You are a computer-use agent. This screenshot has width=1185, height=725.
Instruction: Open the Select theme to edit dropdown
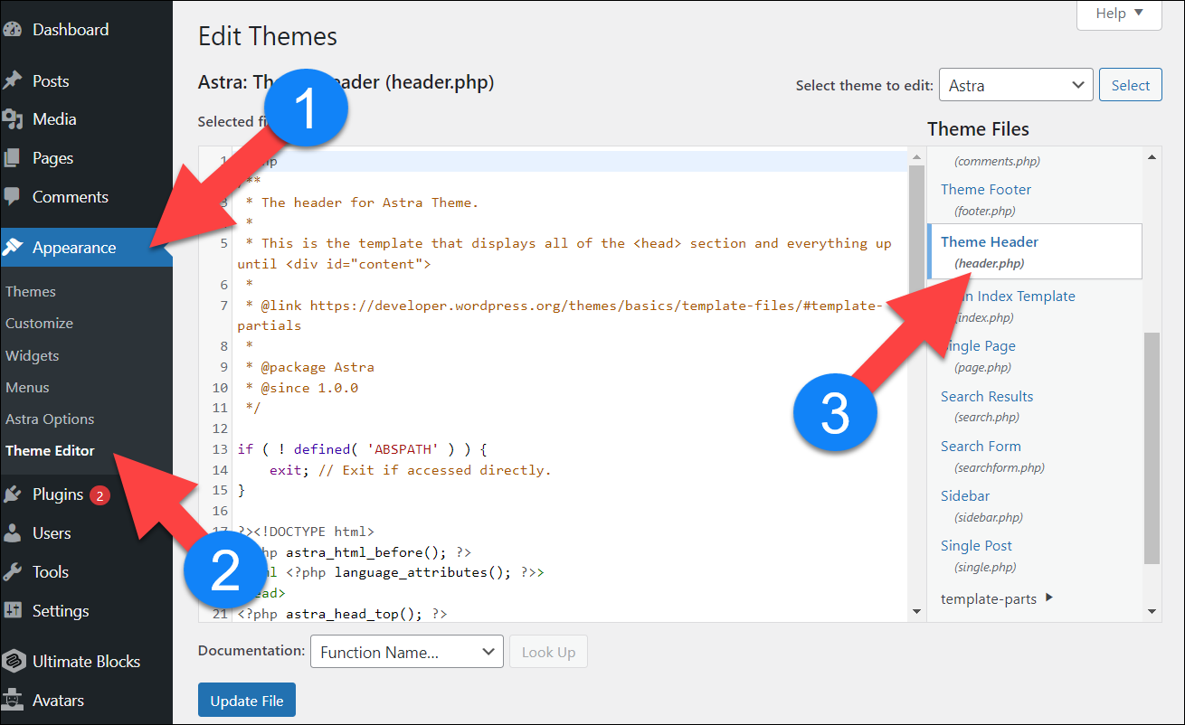[1016, 86]
